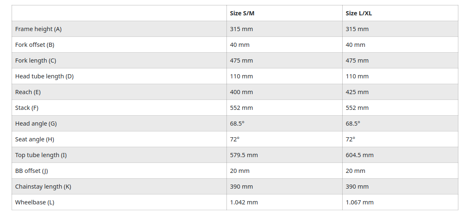The image size is (465, 216).
Task: Select the Reach (E) row label
Action: [28, 92]
